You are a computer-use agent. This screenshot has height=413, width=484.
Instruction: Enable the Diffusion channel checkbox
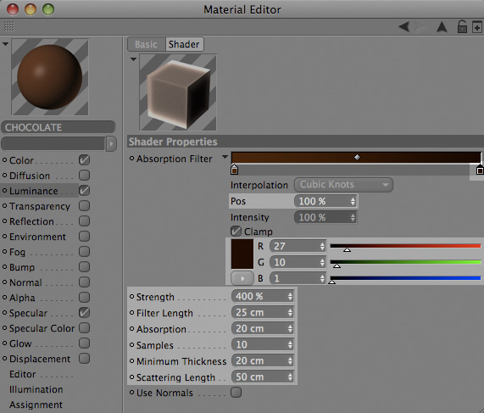tap(84, 176)
